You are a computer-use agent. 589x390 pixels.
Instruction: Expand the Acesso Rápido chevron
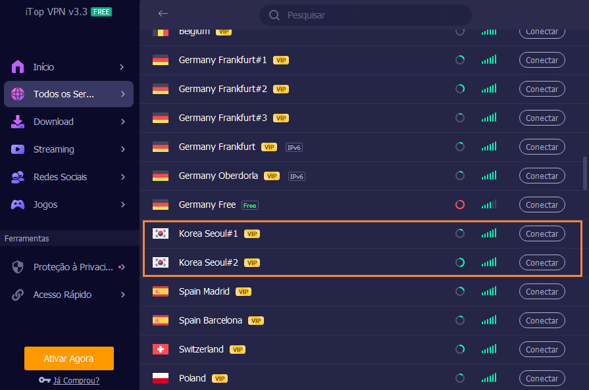(123, 295)
